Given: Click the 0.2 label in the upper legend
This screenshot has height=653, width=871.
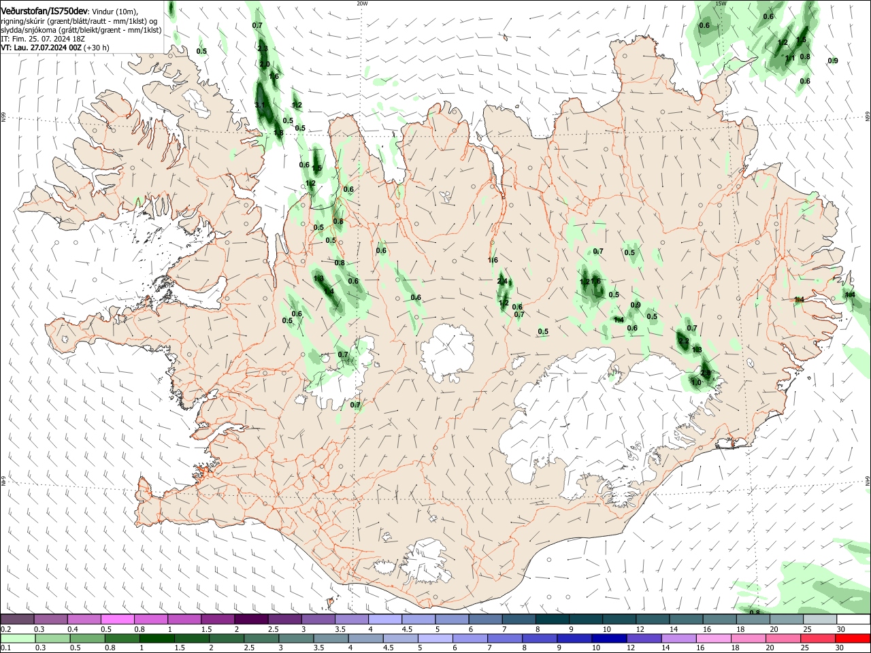Looking at the screenshot, I should [x=5, y=629].
